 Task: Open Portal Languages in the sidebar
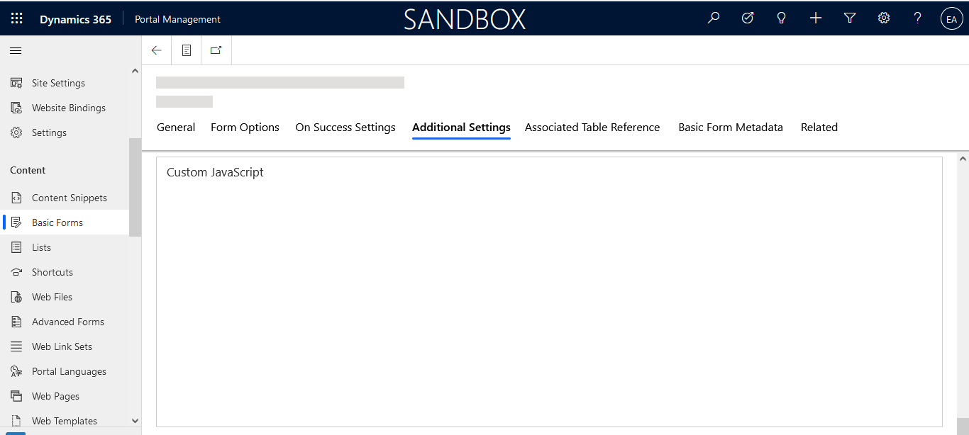[65, 371]
